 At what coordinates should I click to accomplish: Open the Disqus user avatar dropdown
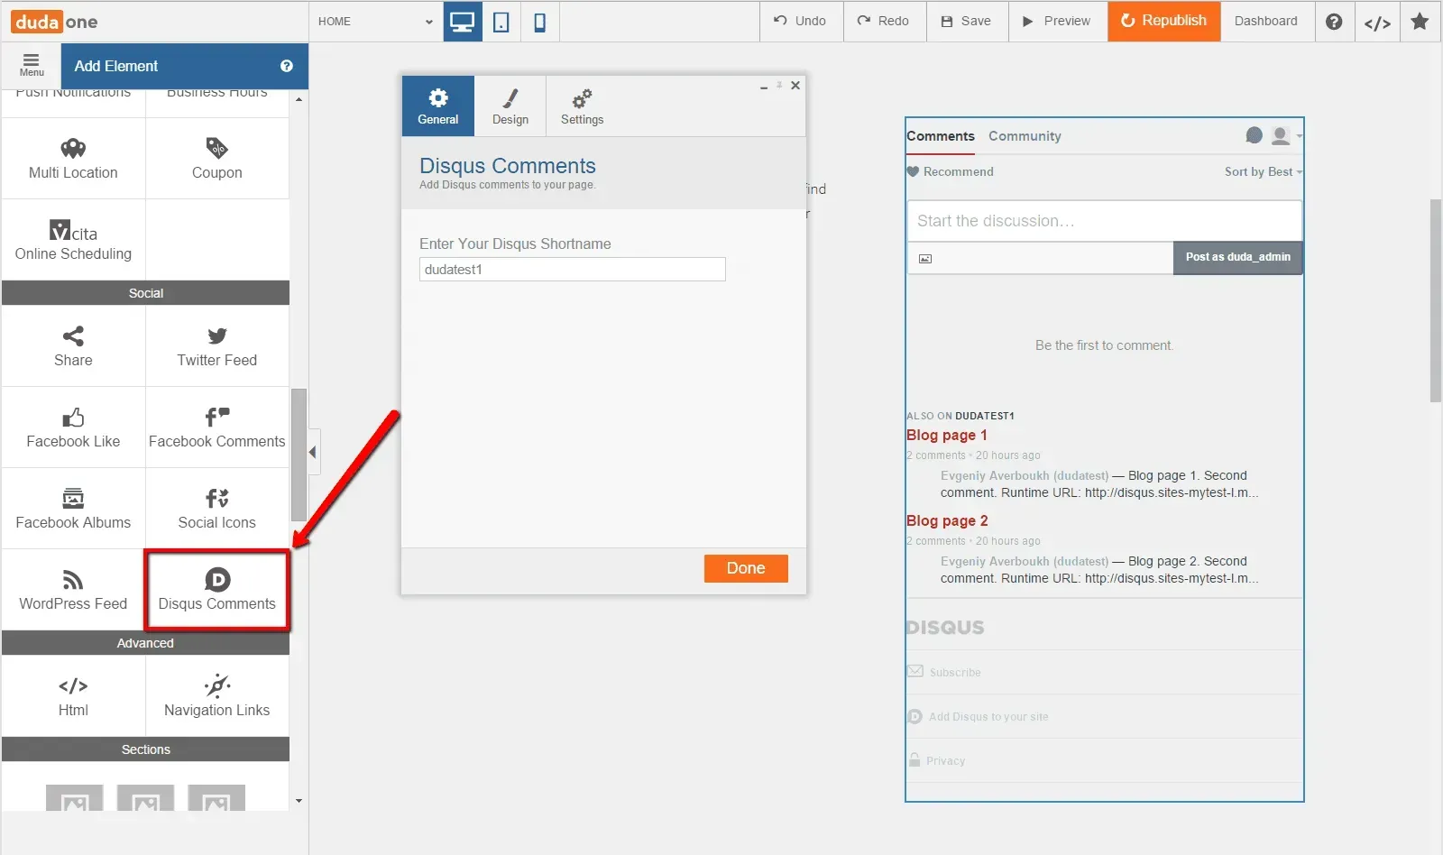[x=1286, y=135]
